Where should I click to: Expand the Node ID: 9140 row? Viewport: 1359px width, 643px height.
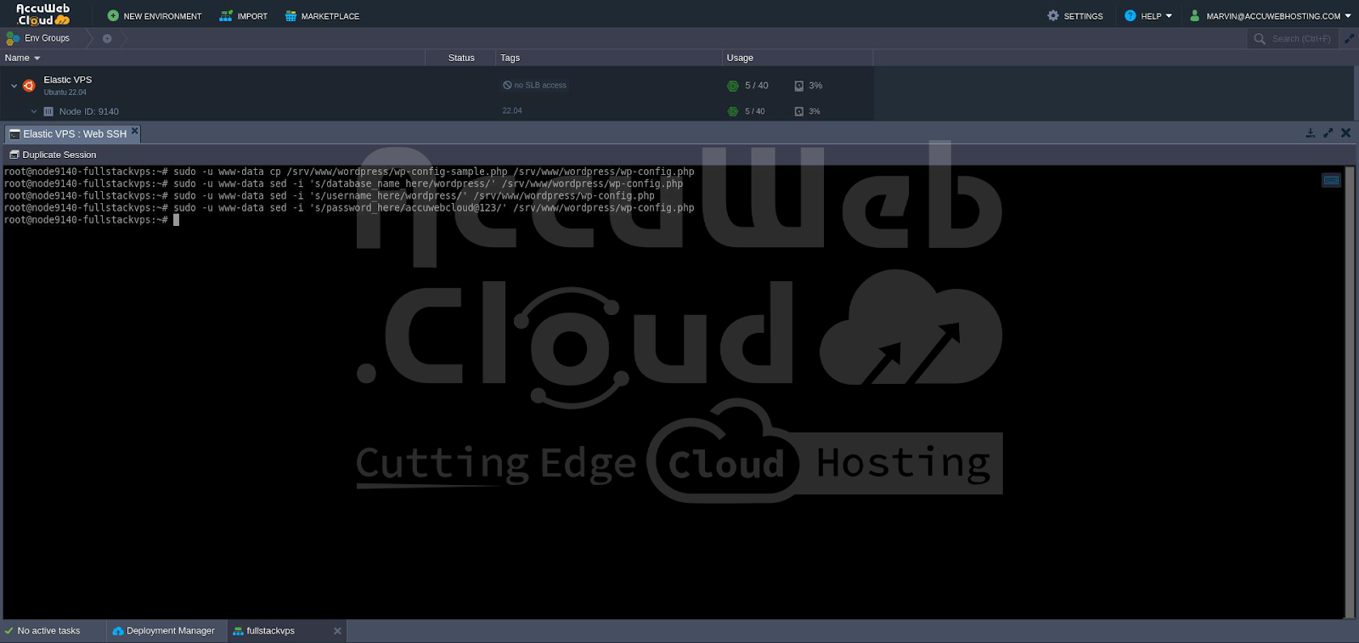point(34,111)
